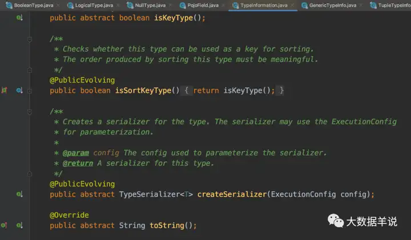This screenshot has width=411, height=240.
Task: Click the isKeyType method name in abstract declaration
Action: [x=174, y=18]
